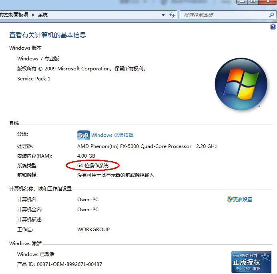Select the Owen-PC value next to 计算机全名
277x274 pixels.
tap(88, 209)
